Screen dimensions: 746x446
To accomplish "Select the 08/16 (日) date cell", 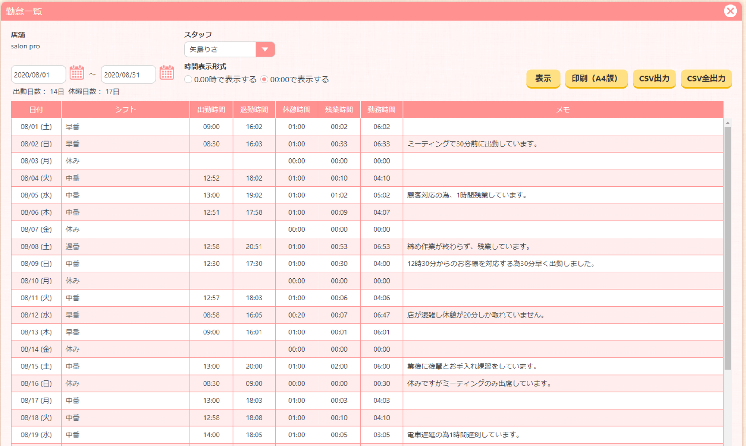I will tap(36, 383).
